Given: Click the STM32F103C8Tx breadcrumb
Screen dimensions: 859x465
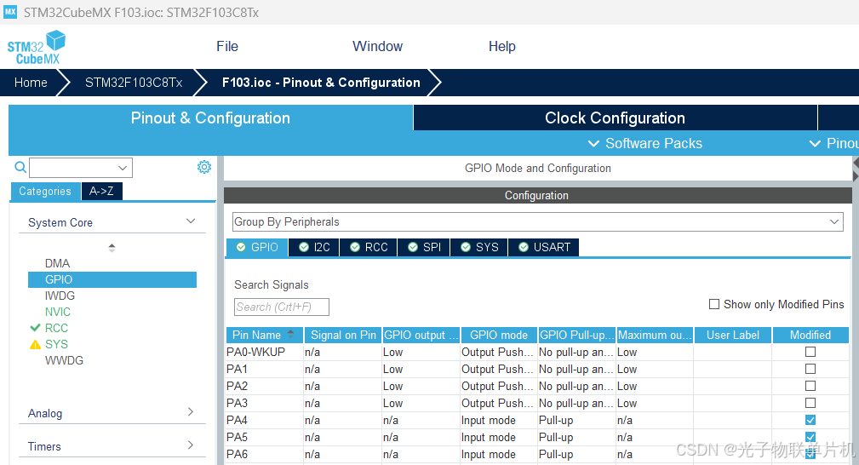Looking at the screenshot, I should click(x=134, y=83).
